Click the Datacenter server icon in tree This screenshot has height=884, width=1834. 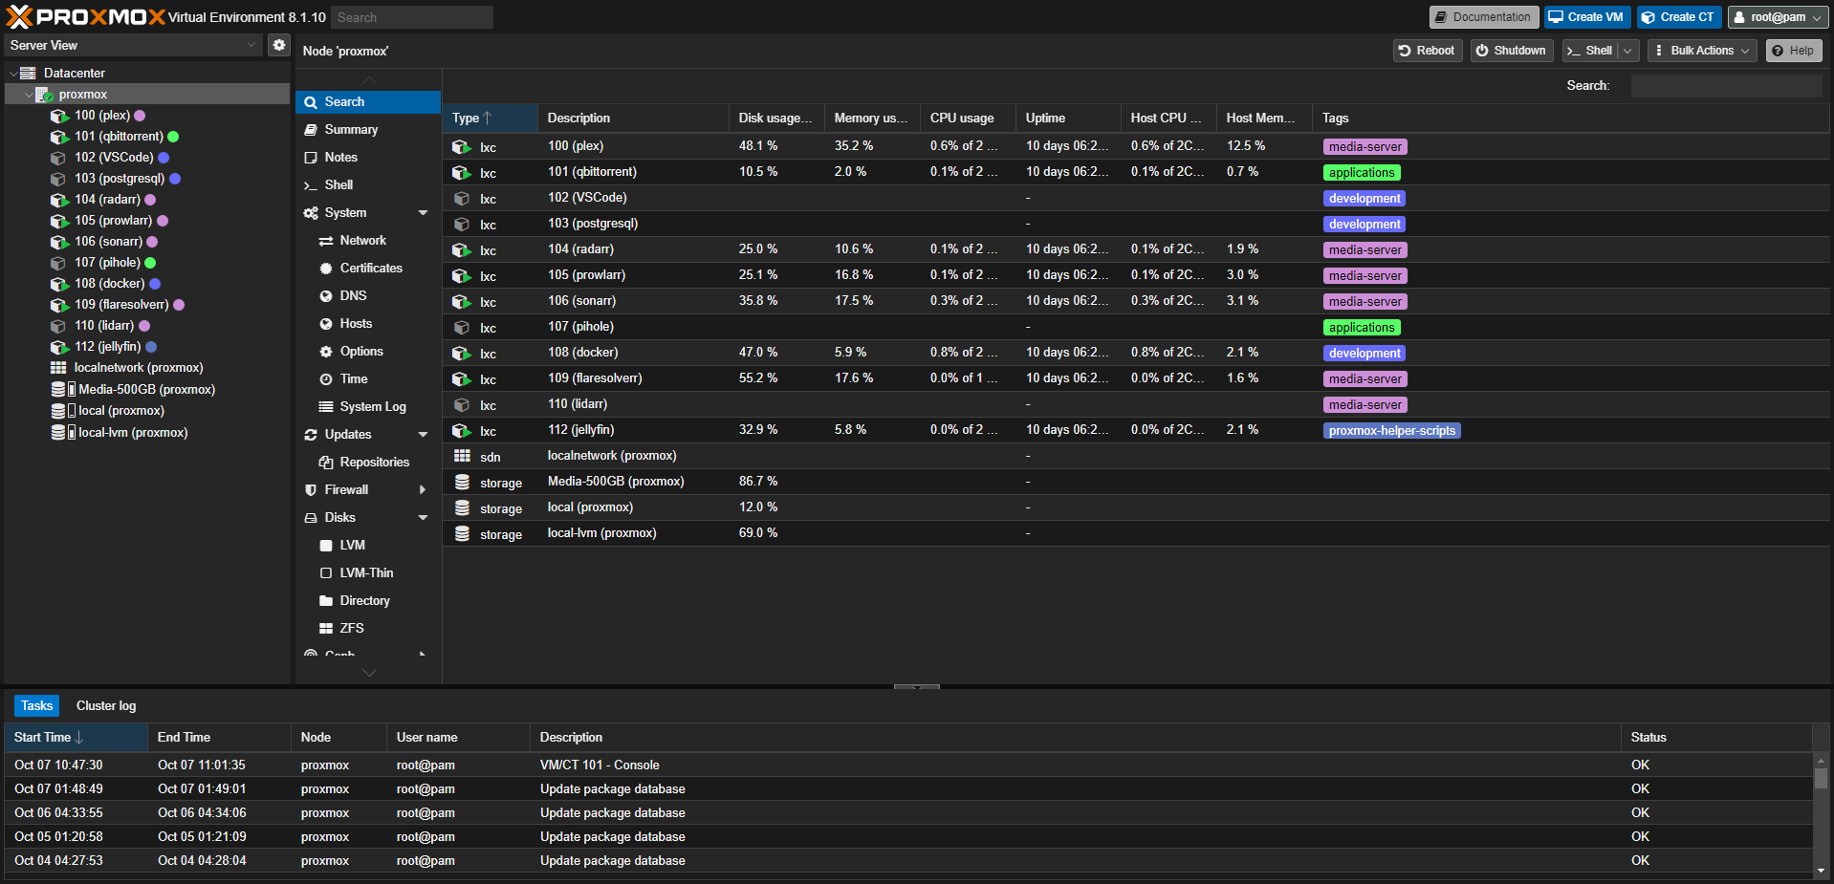tap(28, 73)
